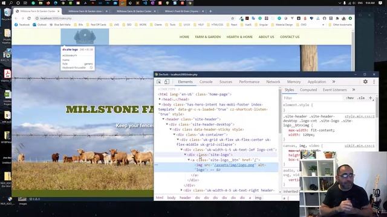The image size is (387, 217).
Task: Open Task View on the taskbar
Action: point(25,3)
